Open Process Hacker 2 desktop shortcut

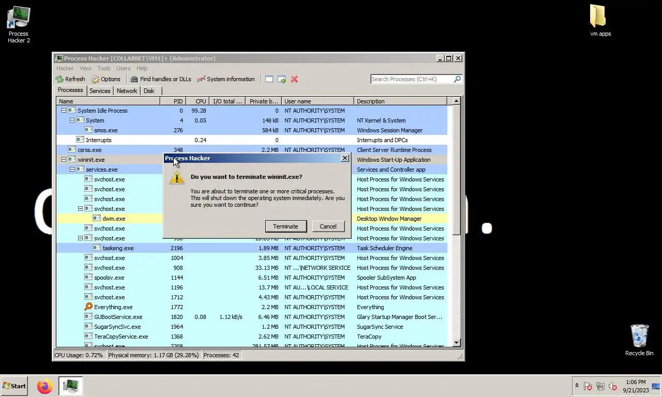coord(19,24)
